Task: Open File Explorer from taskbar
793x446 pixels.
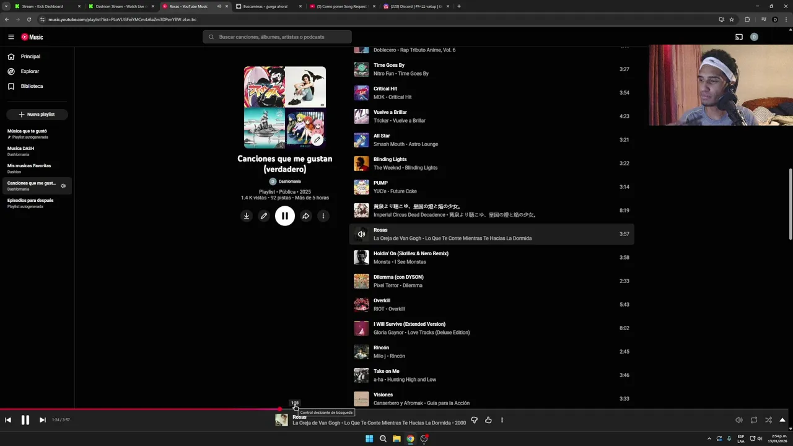Action: point(396,439)
